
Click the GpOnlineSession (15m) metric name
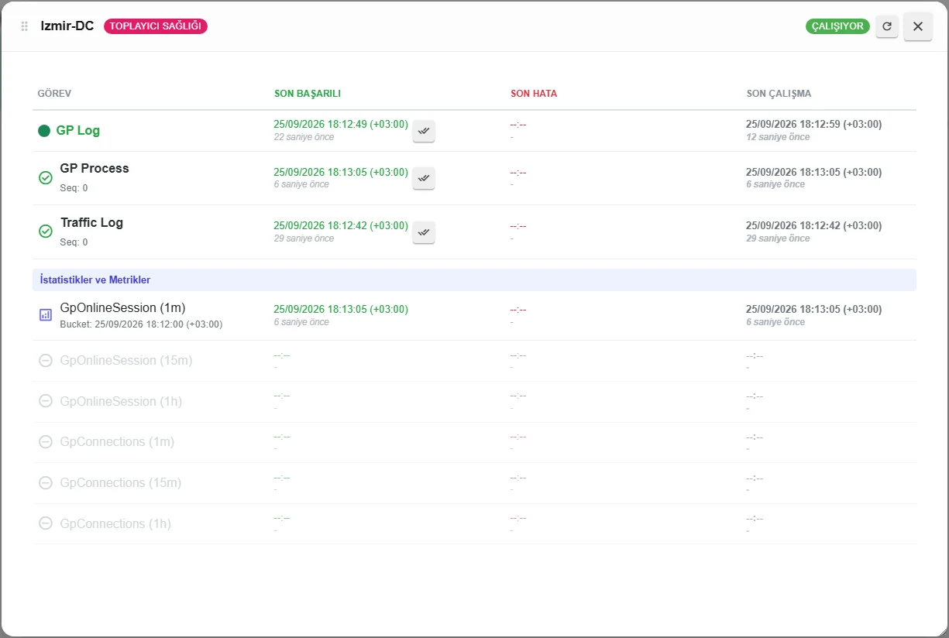pos(126,360)
